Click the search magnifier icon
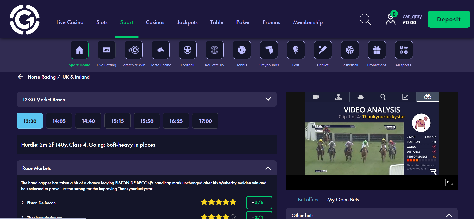This screenshot has height=219, width=474. click(365, 19)
